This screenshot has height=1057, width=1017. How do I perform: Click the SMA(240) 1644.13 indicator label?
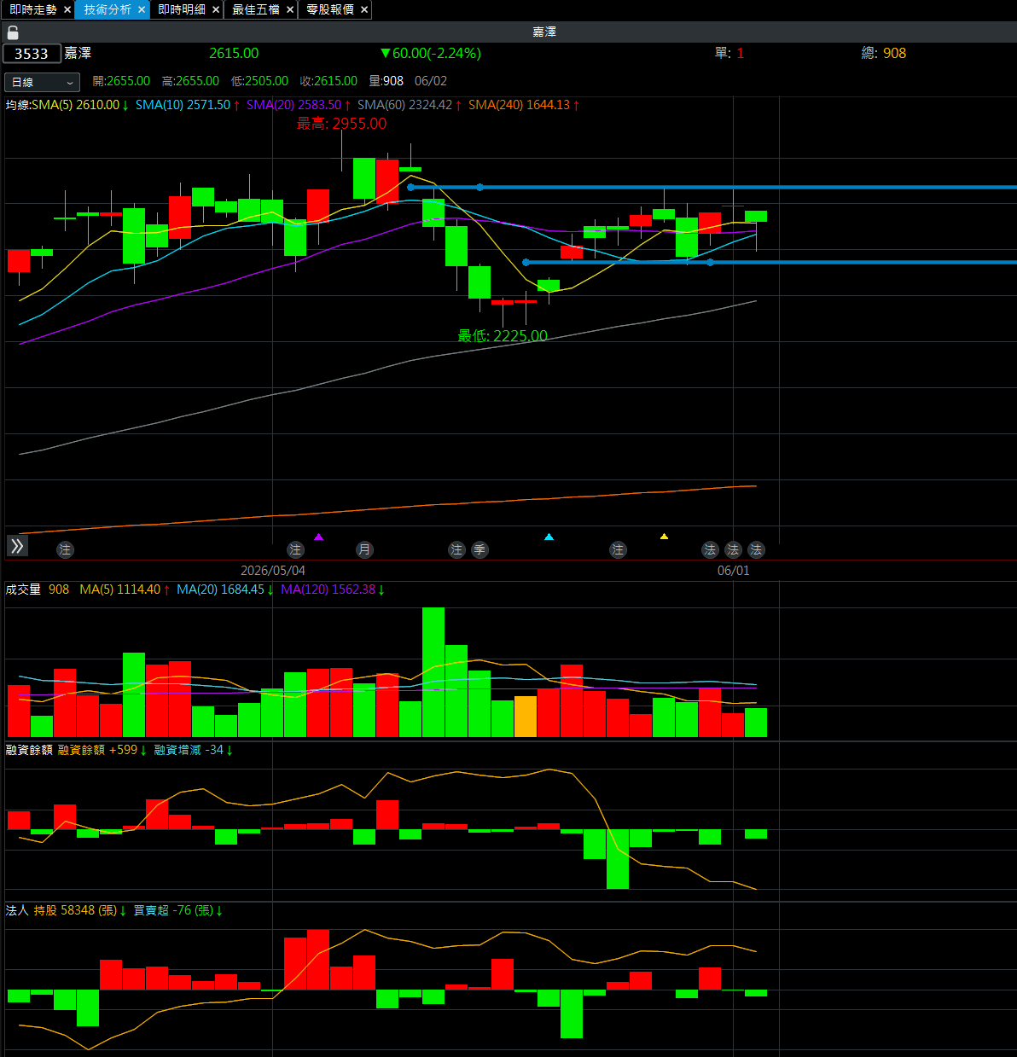pyautogui.click(x=524, y=105)
